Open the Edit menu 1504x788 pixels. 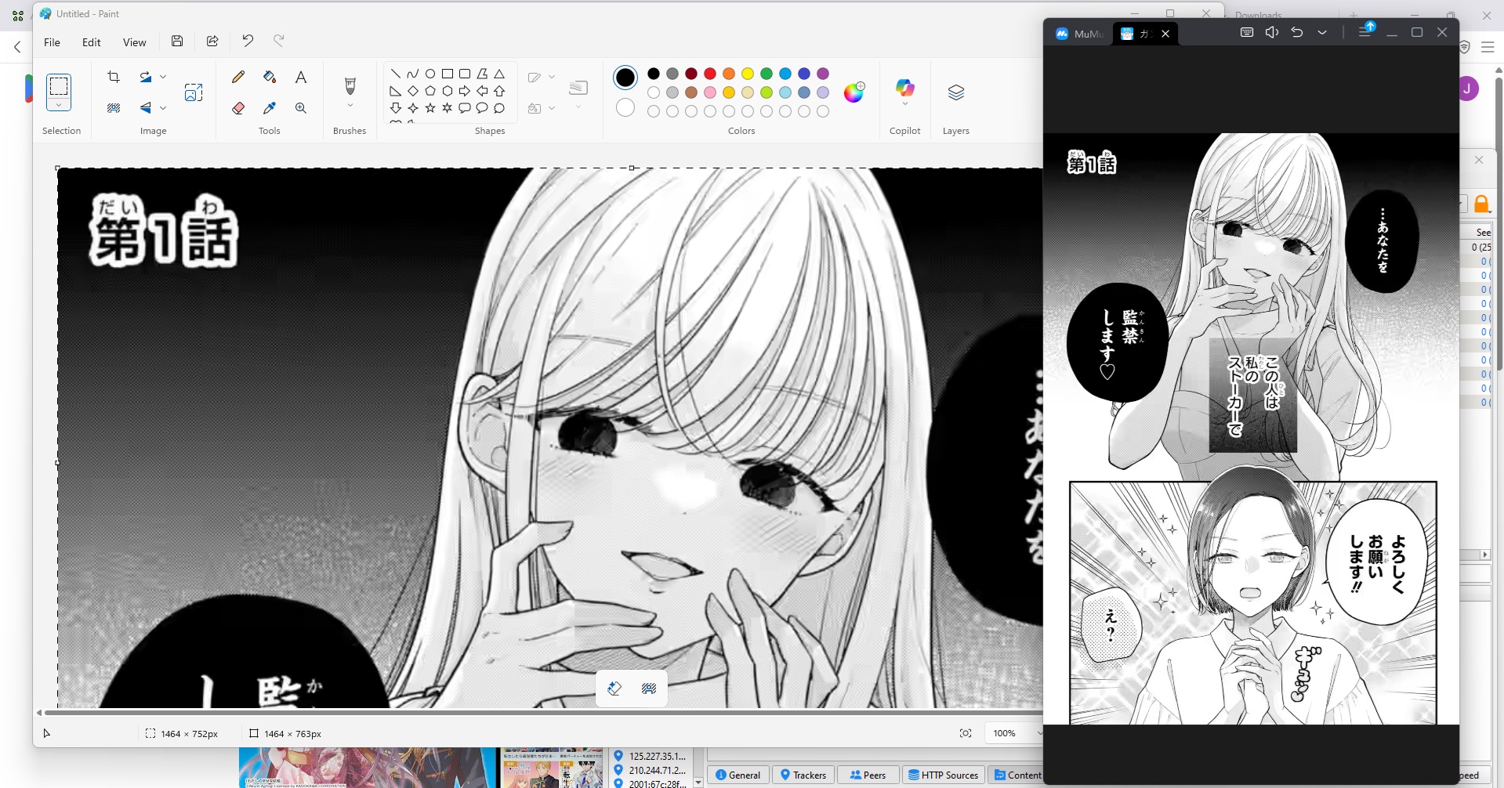click(x=92, y=42)
